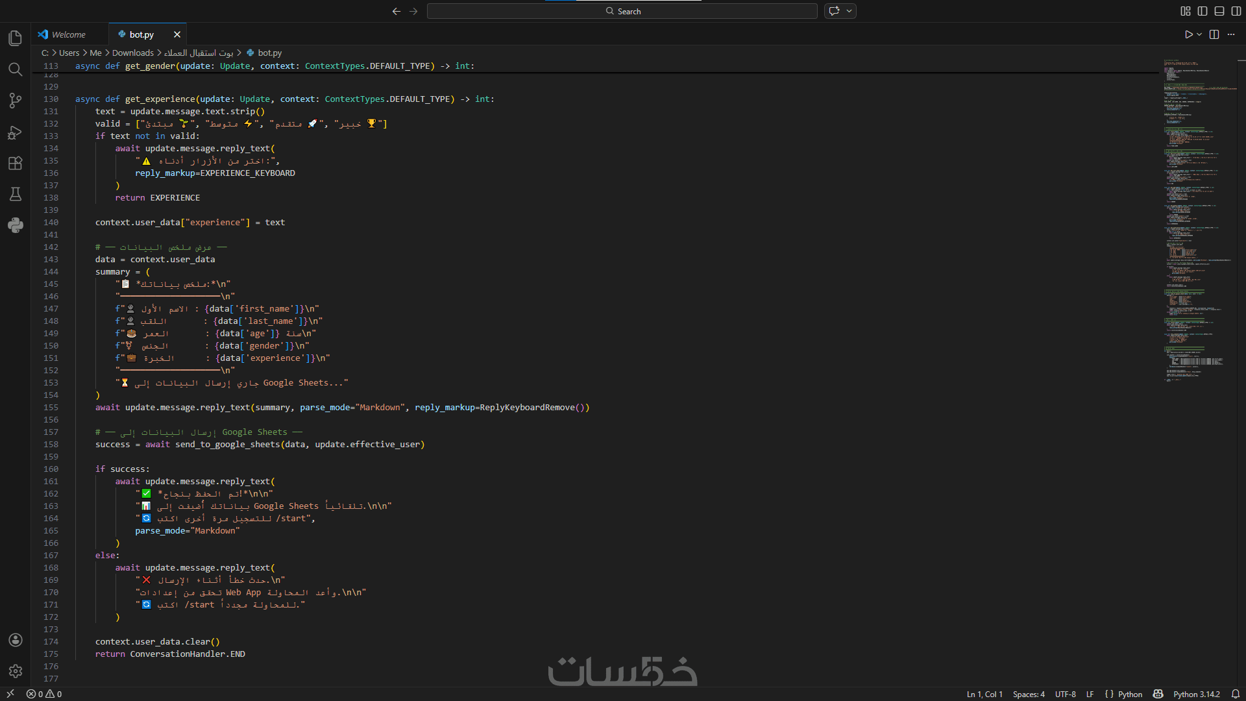Open the Accounts menu icon
This screenshot has width=1246, height=701.
tap(16, 640)
